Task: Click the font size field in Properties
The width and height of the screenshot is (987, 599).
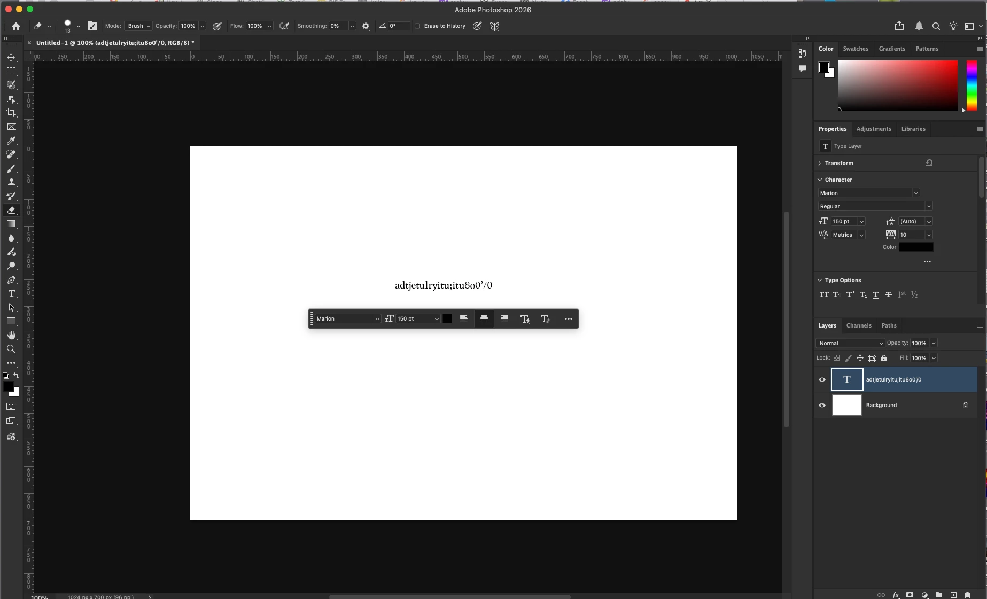Action: coord(844,221)
